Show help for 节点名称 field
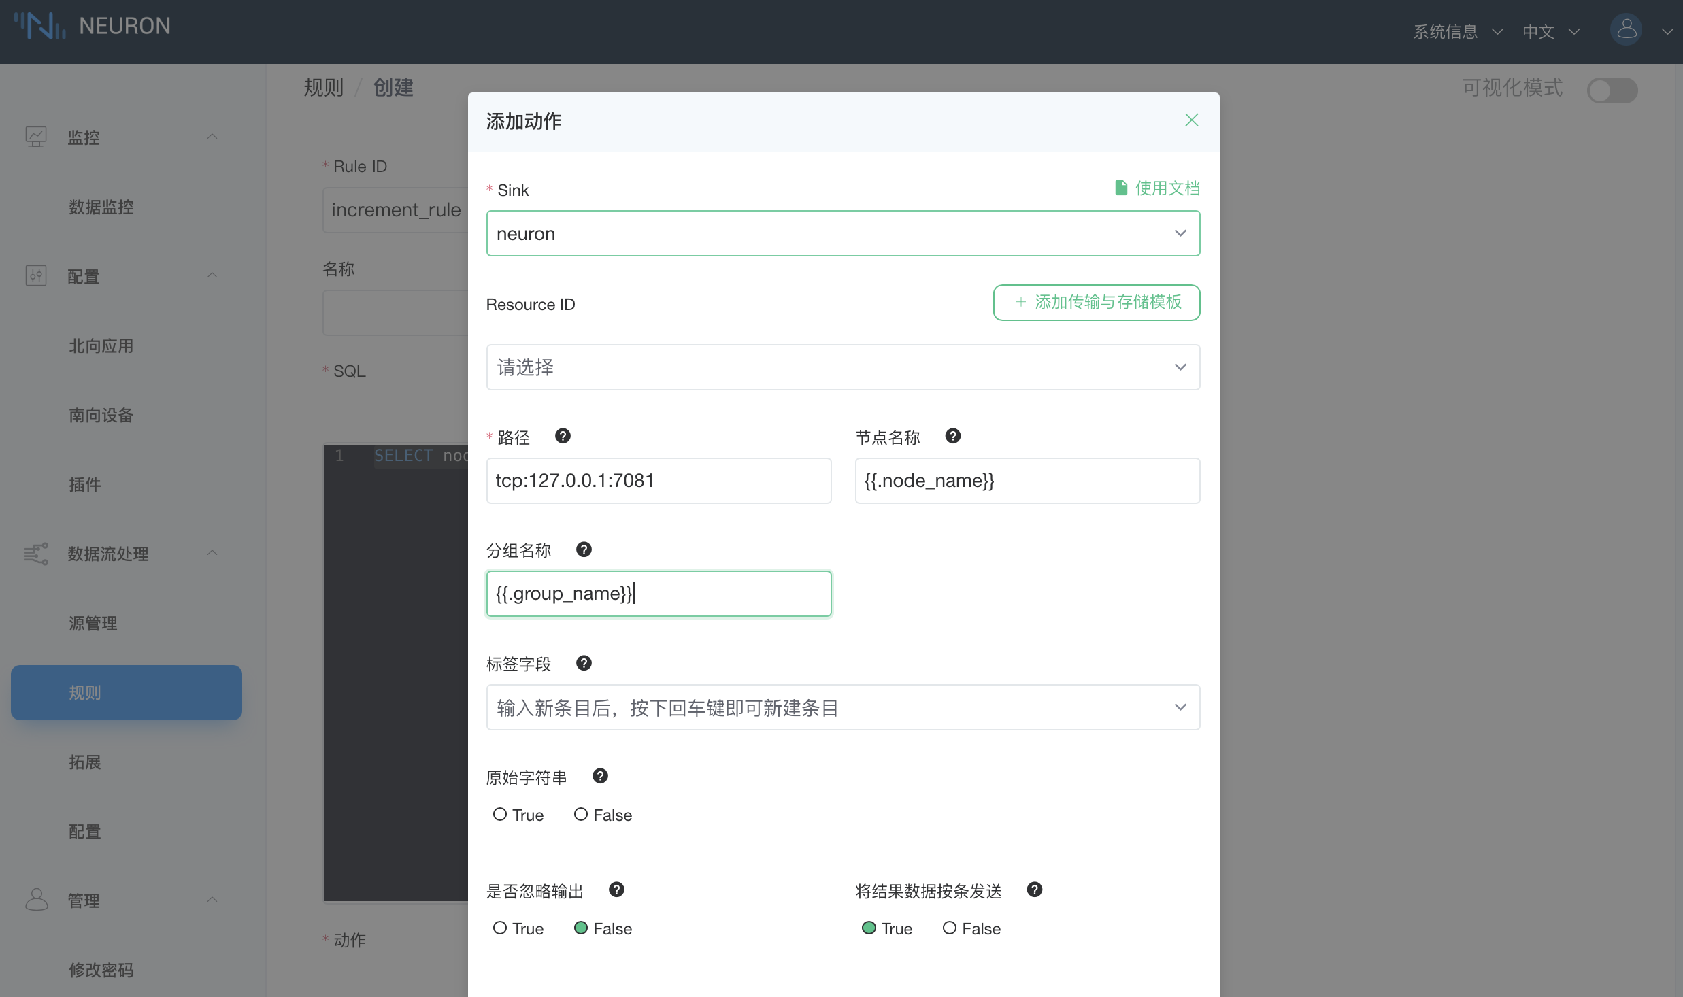Screen dimensions: 1683x997 pyautogui.click(x=953, y=436)
